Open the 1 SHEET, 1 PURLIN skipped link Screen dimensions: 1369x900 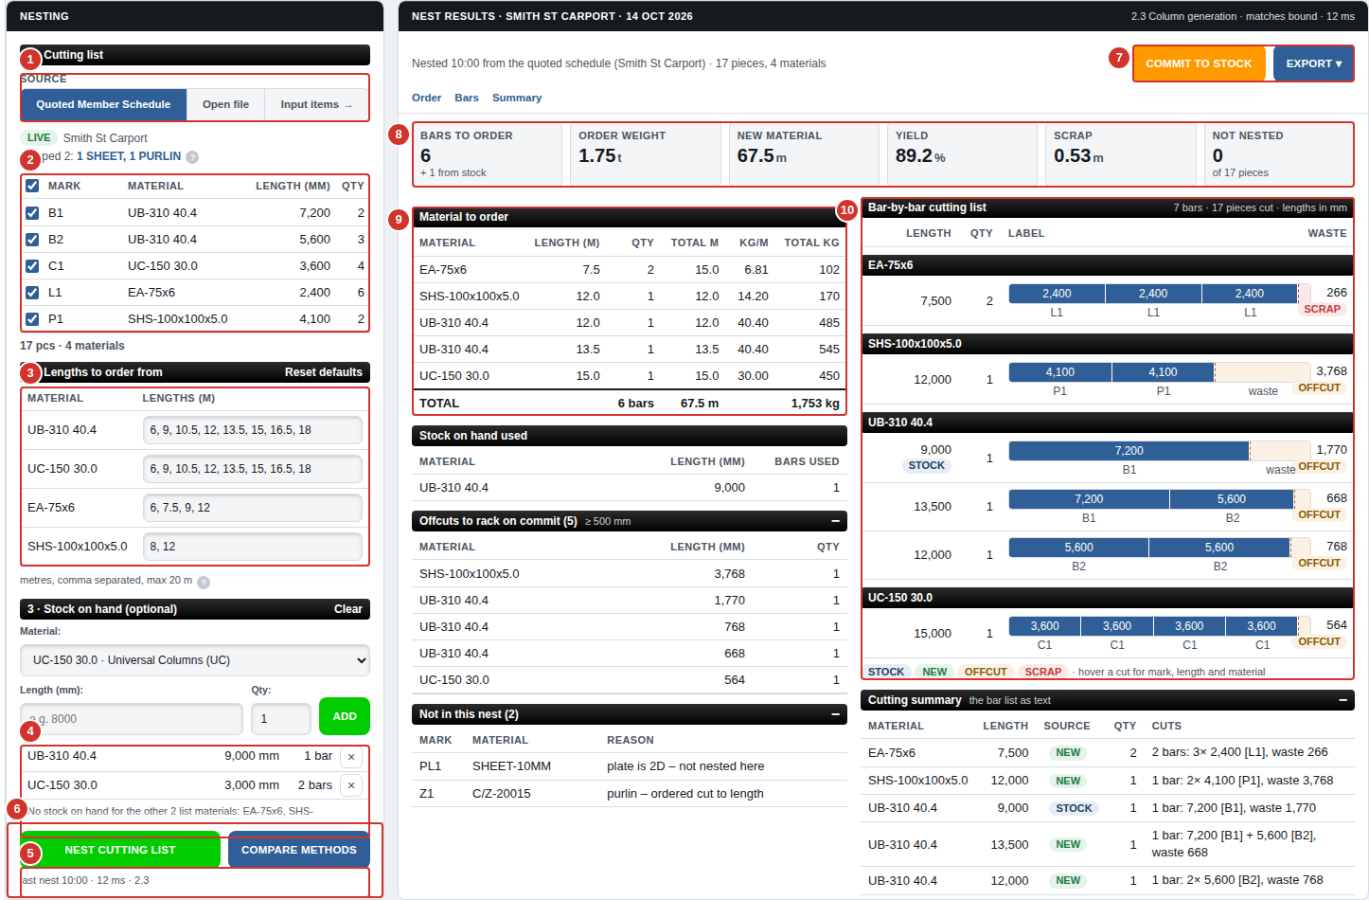click(129, 156)
